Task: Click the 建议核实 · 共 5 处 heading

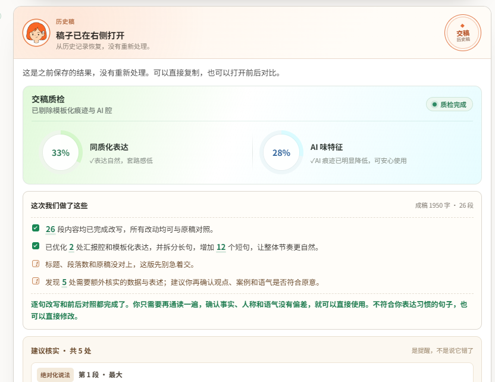Action: click(x=61, y=350)
